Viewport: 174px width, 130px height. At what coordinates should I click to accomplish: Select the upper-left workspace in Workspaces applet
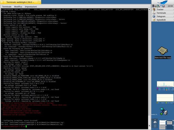click(x=163, y=122)
